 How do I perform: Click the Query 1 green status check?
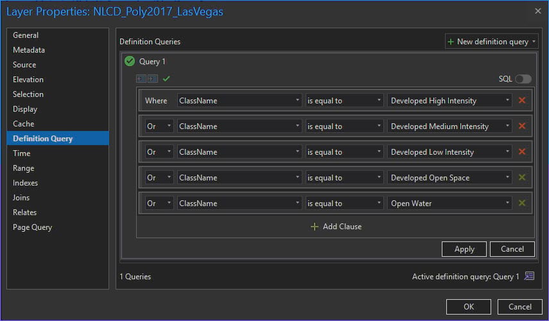[130, 62]
